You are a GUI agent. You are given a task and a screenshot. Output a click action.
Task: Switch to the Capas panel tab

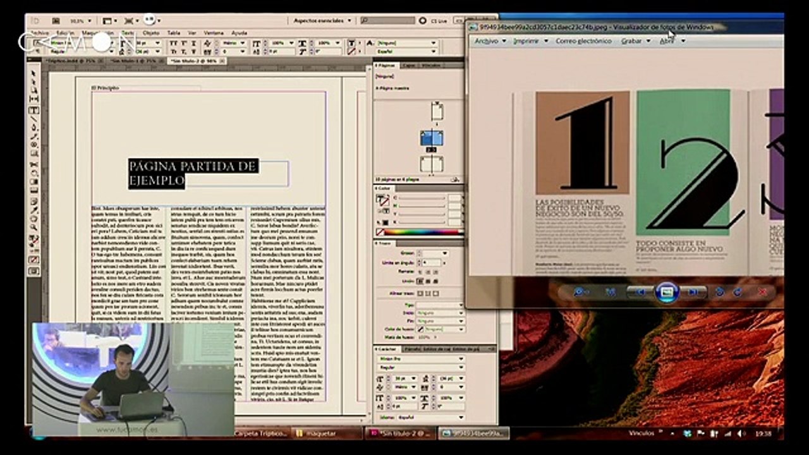pyautogui.click(x=408, y=65)
